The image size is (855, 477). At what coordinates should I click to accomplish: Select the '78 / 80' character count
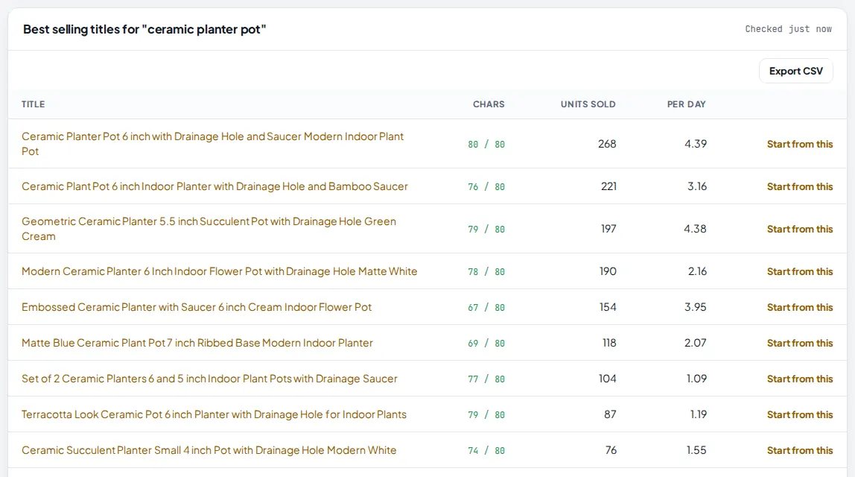[486, 272]
